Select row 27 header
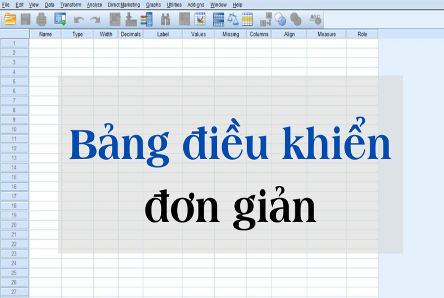 [x=14, y=292]
